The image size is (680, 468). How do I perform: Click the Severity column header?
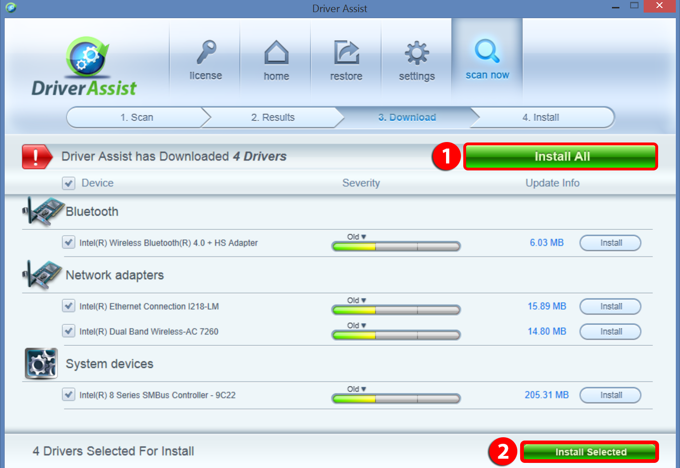[361, 183]
